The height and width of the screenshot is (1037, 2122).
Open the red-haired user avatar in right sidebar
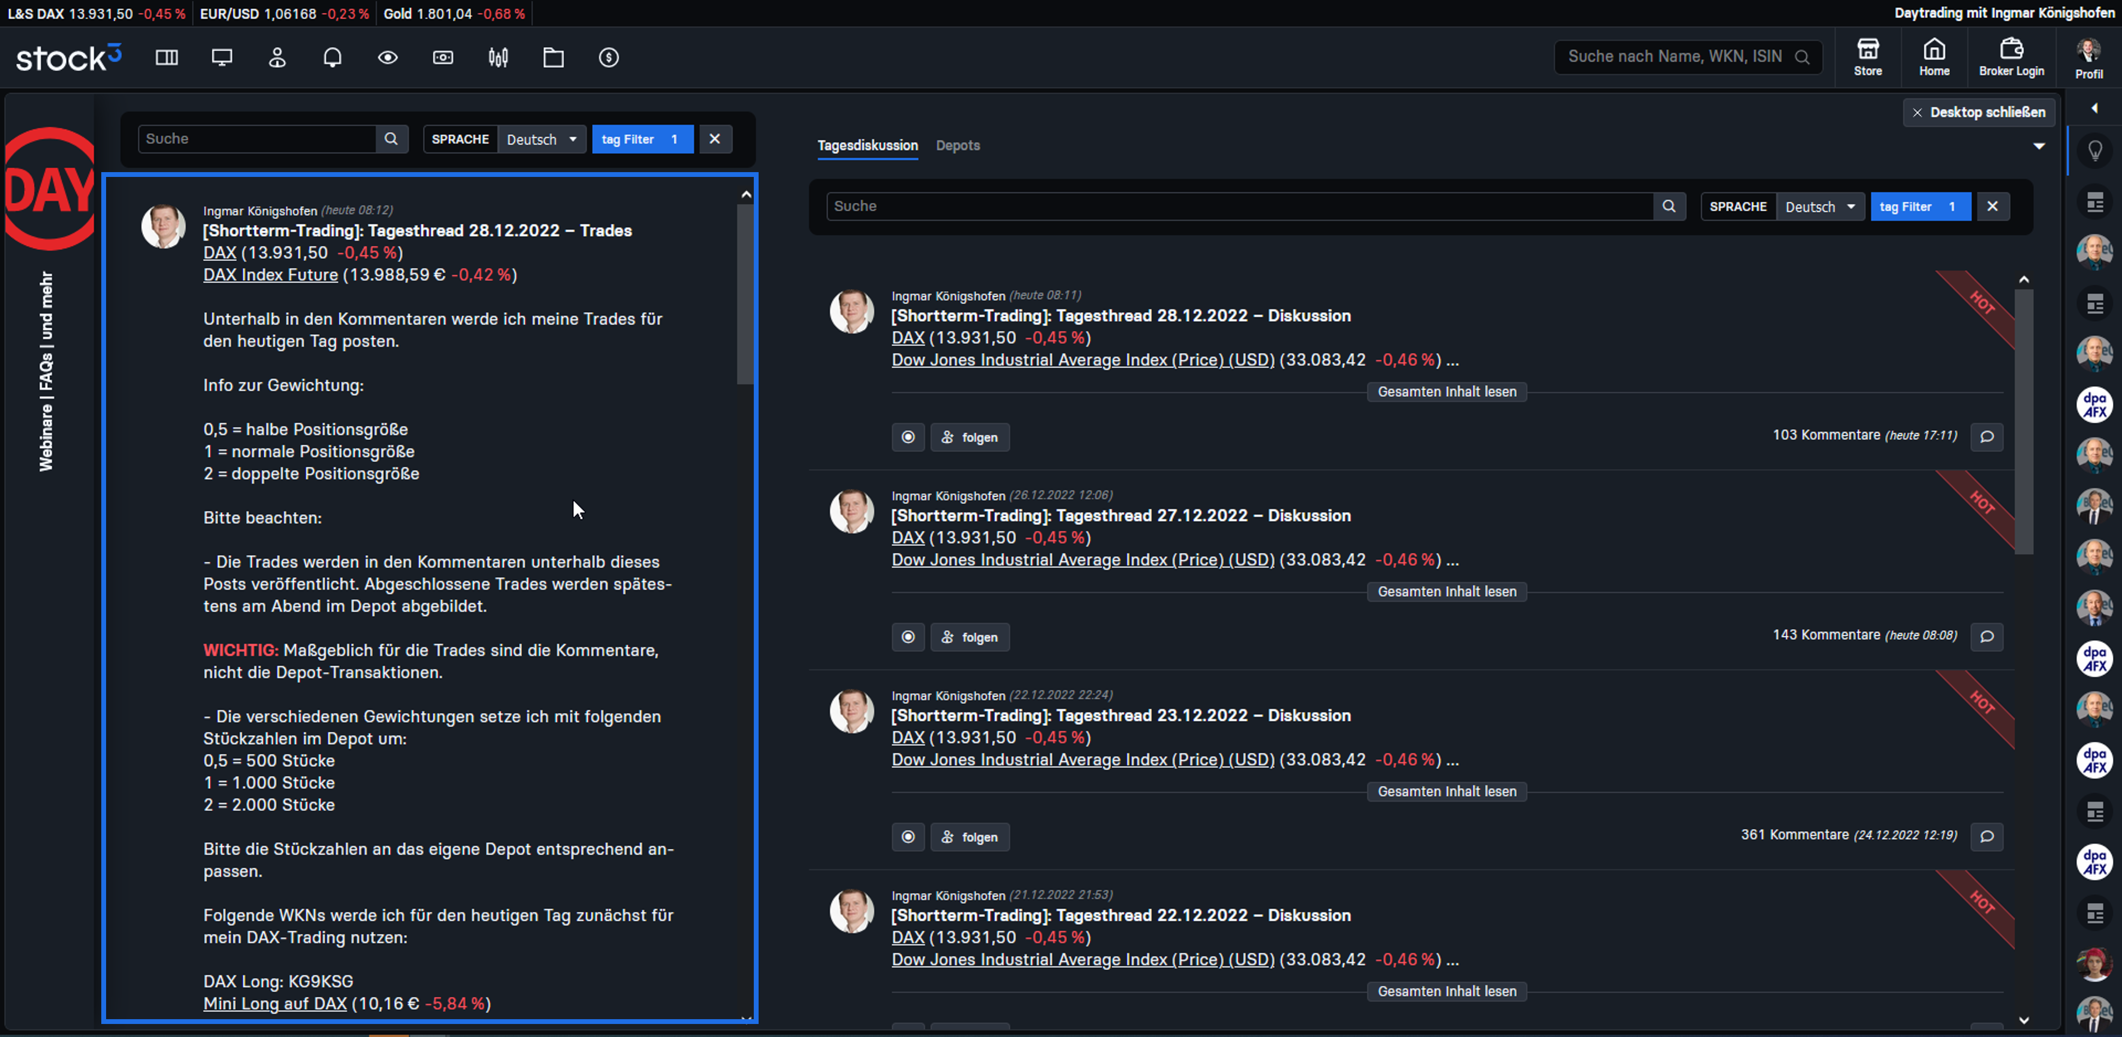pos(2094,964)
